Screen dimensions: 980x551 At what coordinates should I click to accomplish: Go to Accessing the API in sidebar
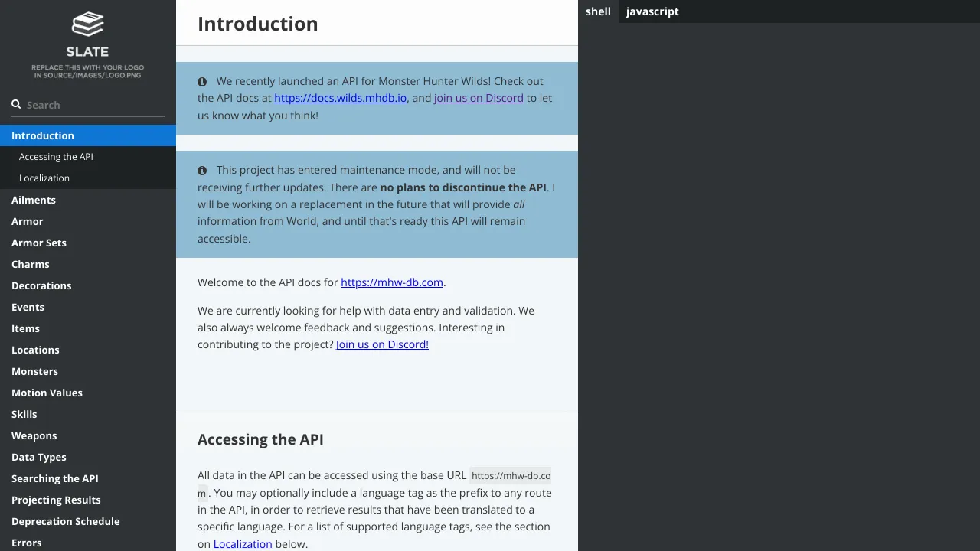click(x=88, y=157)
